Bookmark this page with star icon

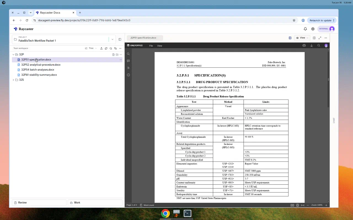pyautogui.click(x=294, y=20)
